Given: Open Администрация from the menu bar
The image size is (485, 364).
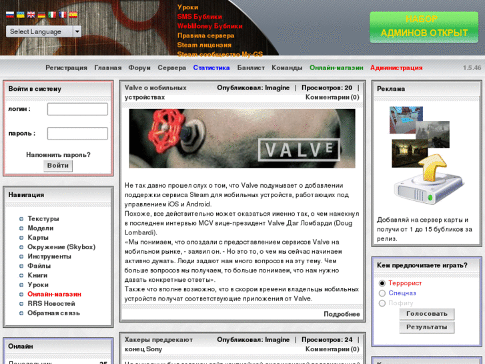Looking at the screenshot, I should pos(396,67).
